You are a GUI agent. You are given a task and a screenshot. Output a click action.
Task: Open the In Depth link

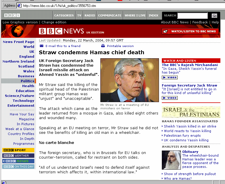[x=27, y=139]
